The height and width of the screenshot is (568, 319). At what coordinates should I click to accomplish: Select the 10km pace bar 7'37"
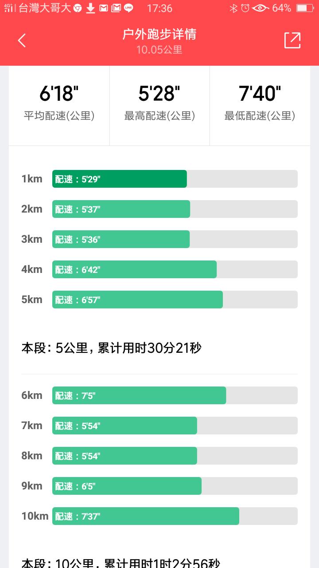pyautogui.click(x=146, y=516)
